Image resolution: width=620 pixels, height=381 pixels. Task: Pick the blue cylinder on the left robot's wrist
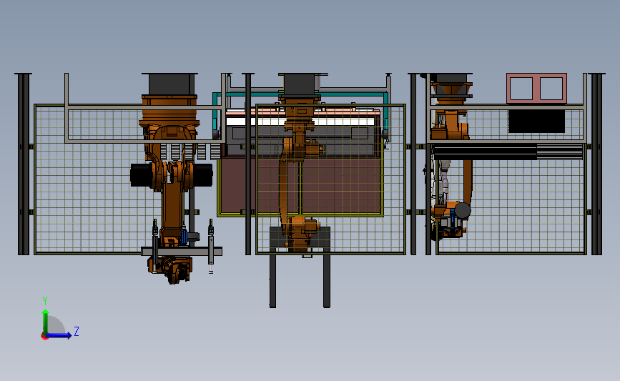[x=184, y=236]
